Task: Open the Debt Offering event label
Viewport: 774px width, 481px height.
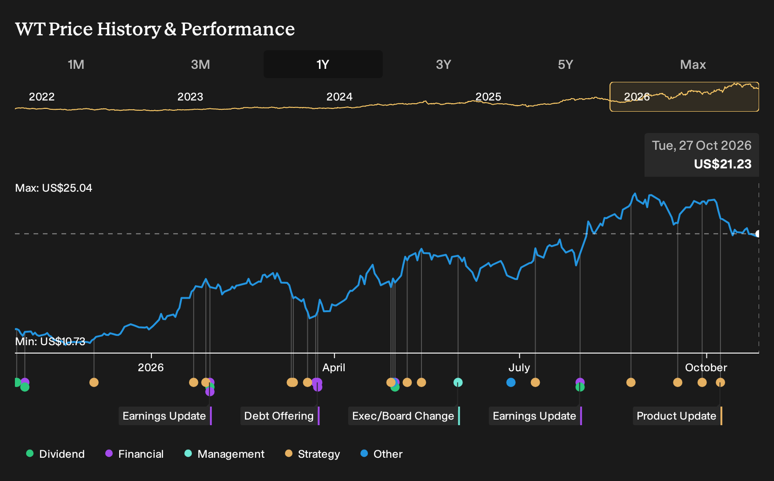Action: tap(280, 416)
